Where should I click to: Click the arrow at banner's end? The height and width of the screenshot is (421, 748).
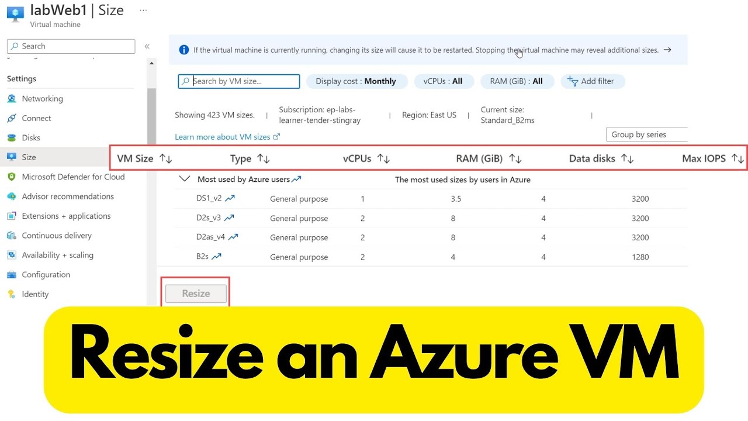(x=667, y=50)
